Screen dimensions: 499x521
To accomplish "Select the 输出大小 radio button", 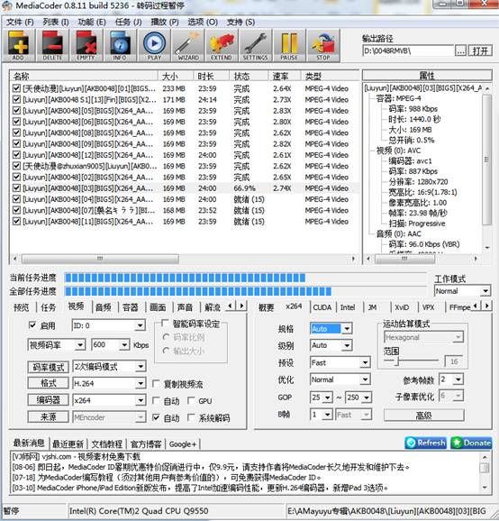I will [167, 351].
